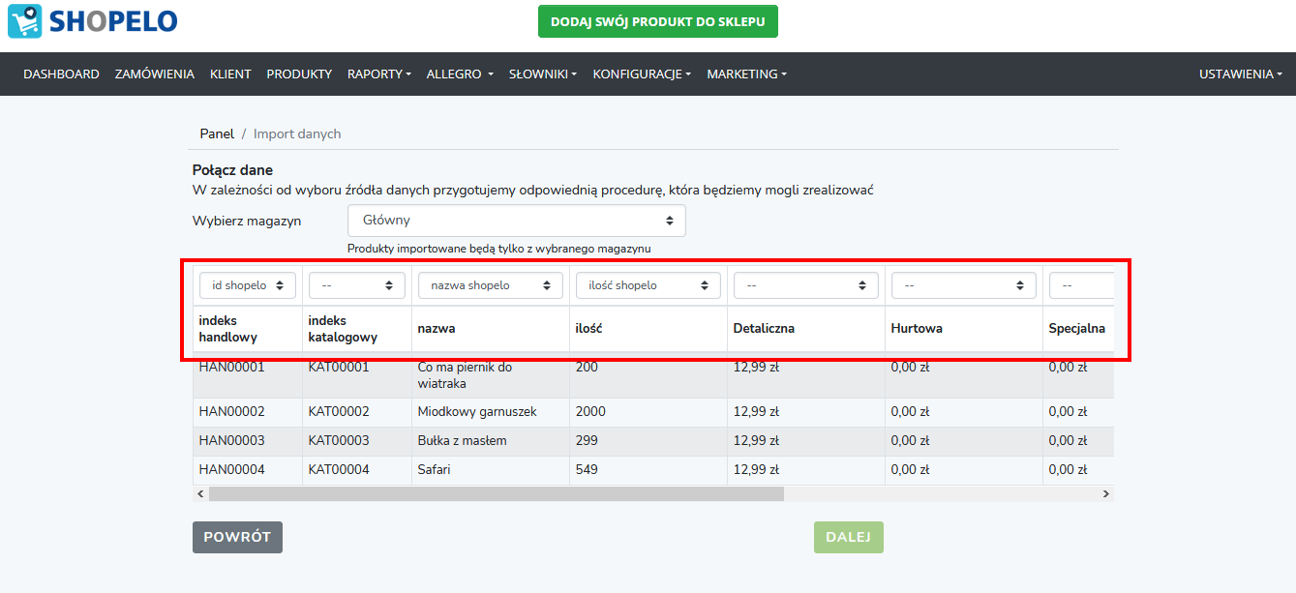Viewport: 1296px width, 593px height.
Task: Click quantity cell 549
Action: tap(648, 470)
